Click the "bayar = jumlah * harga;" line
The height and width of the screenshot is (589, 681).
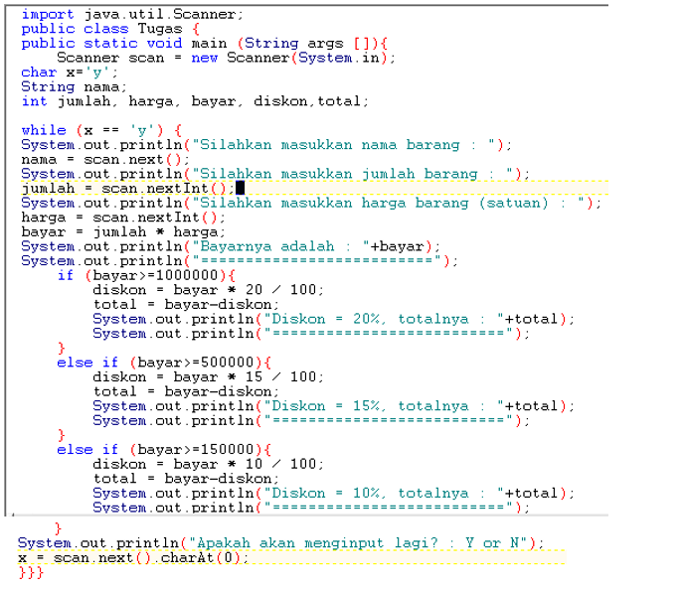tap(123, 232)
